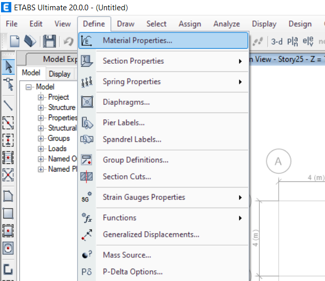
Task: Click the Generalized Displacements icon
Action: (87, 235)
